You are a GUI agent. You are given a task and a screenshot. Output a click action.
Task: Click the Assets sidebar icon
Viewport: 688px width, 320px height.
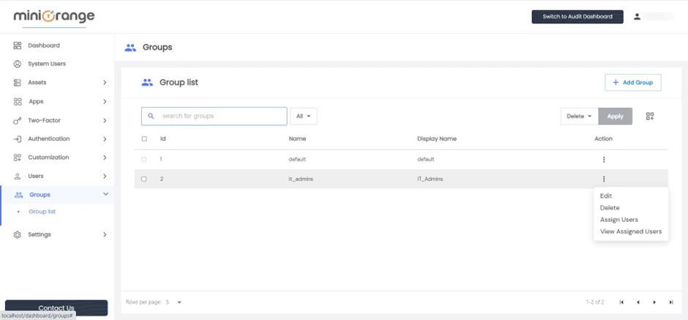[x=18, y=83]
